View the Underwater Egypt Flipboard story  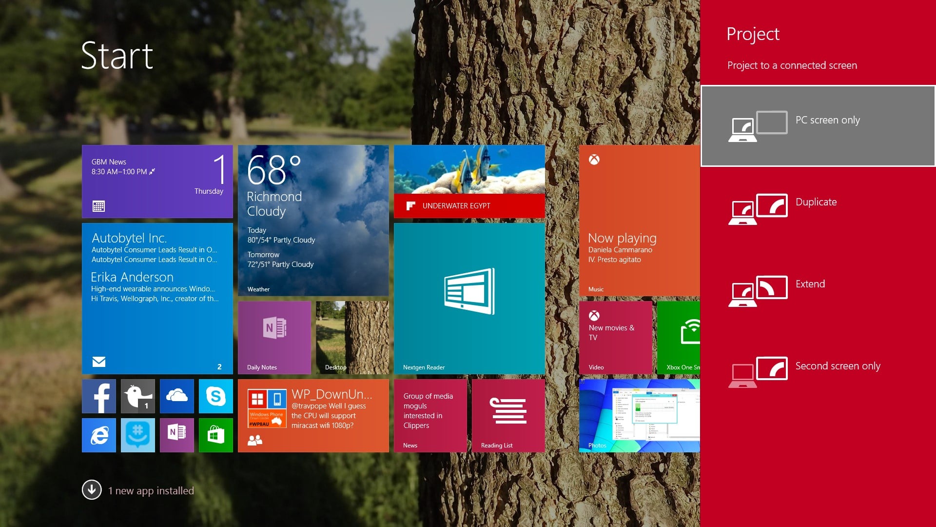click(469, 181)
